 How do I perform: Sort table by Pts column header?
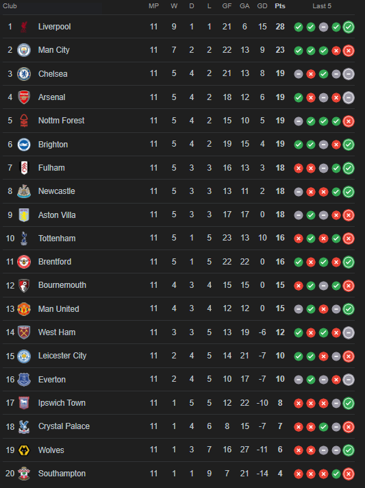pyautogui.click(x=280, y=6)
